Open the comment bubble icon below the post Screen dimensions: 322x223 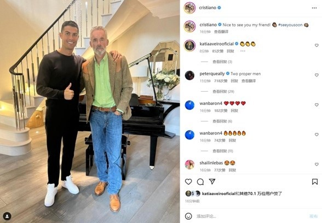[200, 181]
